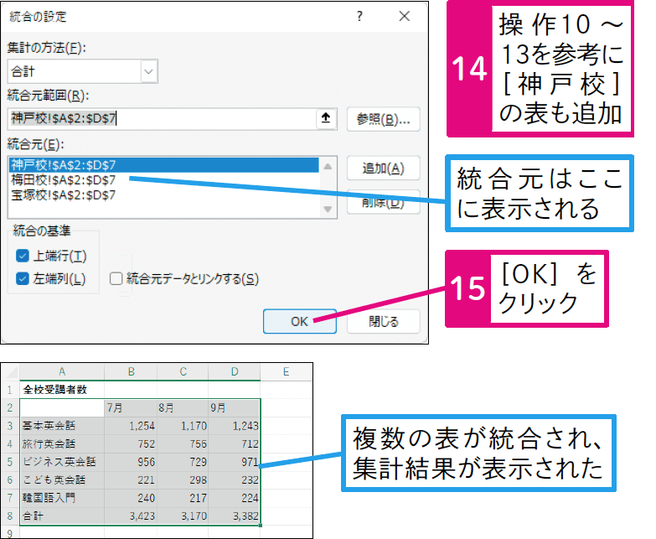Screen dimensions: 656x539
Task: Click cell with value 240
Action: pos(131,498)
